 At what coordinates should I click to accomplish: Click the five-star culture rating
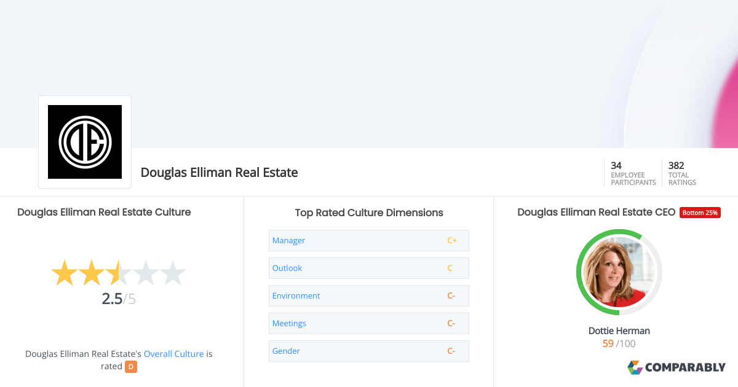(x=118, y=273)
